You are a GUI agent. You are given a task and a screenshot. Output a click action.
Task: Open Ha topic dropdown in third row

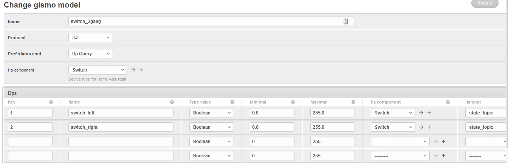486,142
